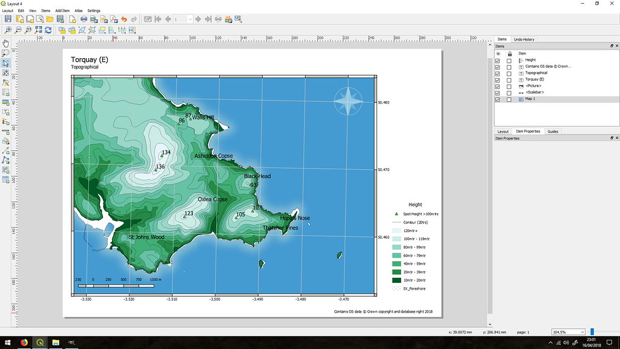Undo the last change
Screen dimensions: 620x349
124,19
